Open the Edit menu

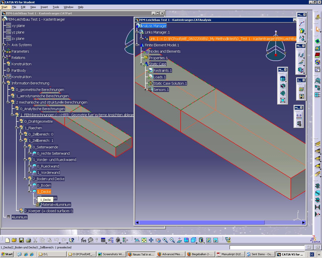pyautogui.click(x=23, y=7)
